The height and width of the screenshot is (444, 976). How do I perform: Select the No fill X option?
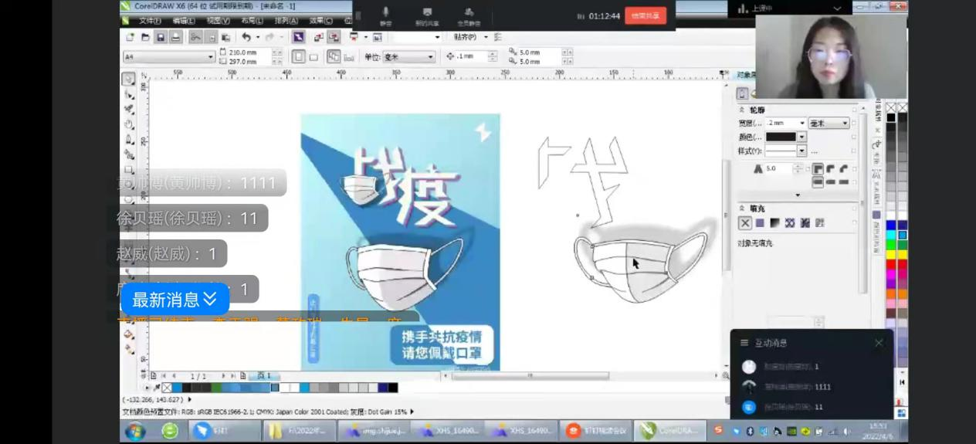click(744, 223)
